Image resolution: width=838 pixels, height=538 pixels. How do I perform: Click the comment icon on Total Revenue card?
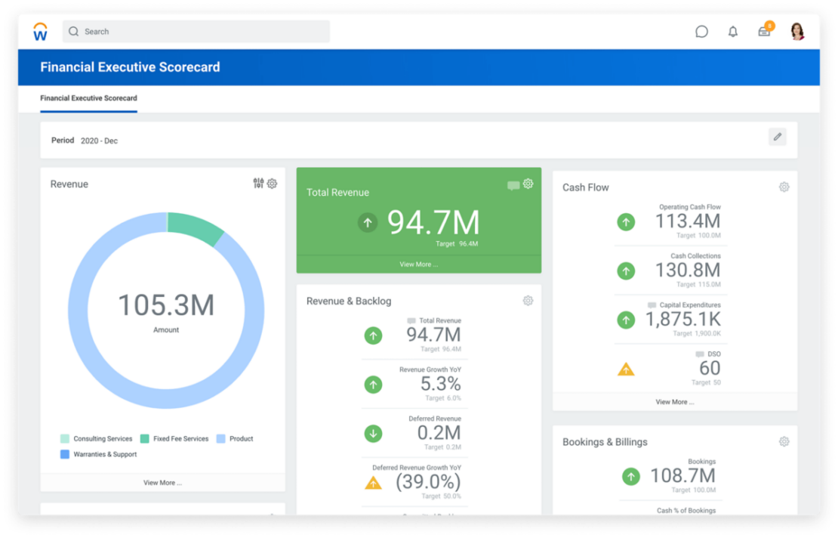pos(515,183)
